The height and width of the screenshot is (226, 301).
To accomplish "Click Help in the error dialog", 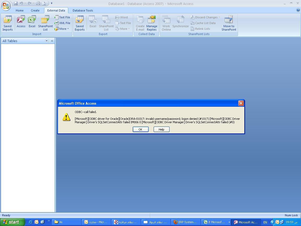I will (161, 129).
